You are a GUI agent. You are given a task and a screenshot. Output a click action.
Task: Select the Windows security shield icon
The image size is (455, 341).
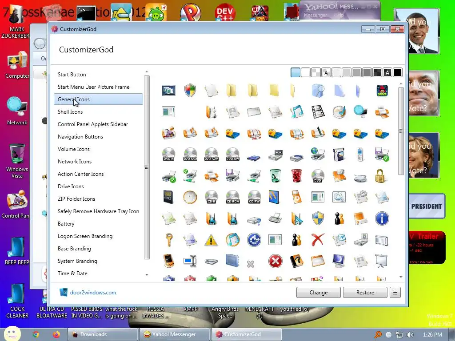coord(190,91)
